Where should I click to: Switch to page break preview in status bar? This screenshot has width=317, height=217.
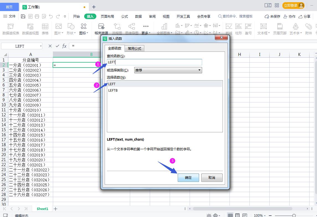245,215
